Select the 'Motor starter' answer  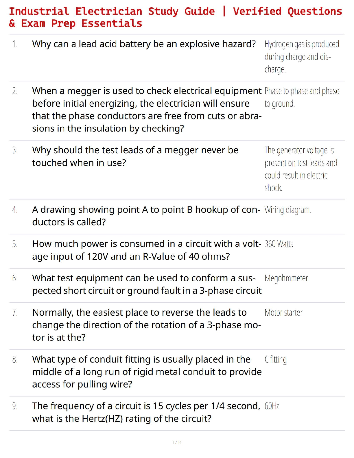point(283,313)
